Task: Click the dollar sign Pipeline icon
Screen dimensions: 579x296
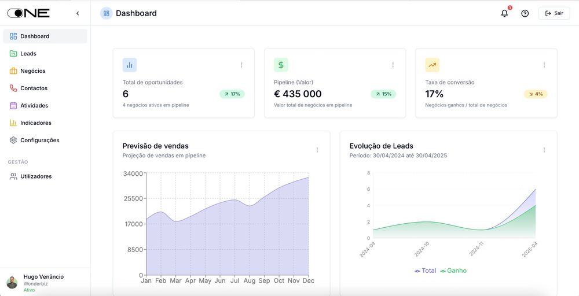Action: point(281,65)
